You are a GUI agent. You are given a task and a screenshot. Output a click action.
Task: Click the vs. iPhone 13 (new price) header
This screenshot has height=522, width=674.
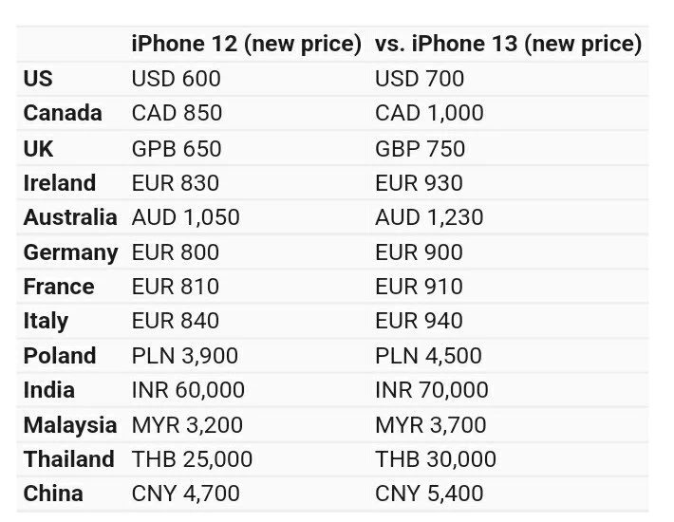click(x=508, y=44)
